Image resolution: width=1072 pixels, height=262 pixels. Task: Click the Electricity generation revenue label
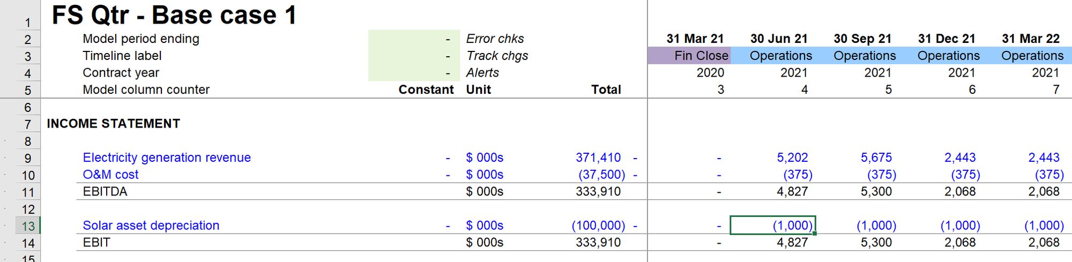coord(167,158)
